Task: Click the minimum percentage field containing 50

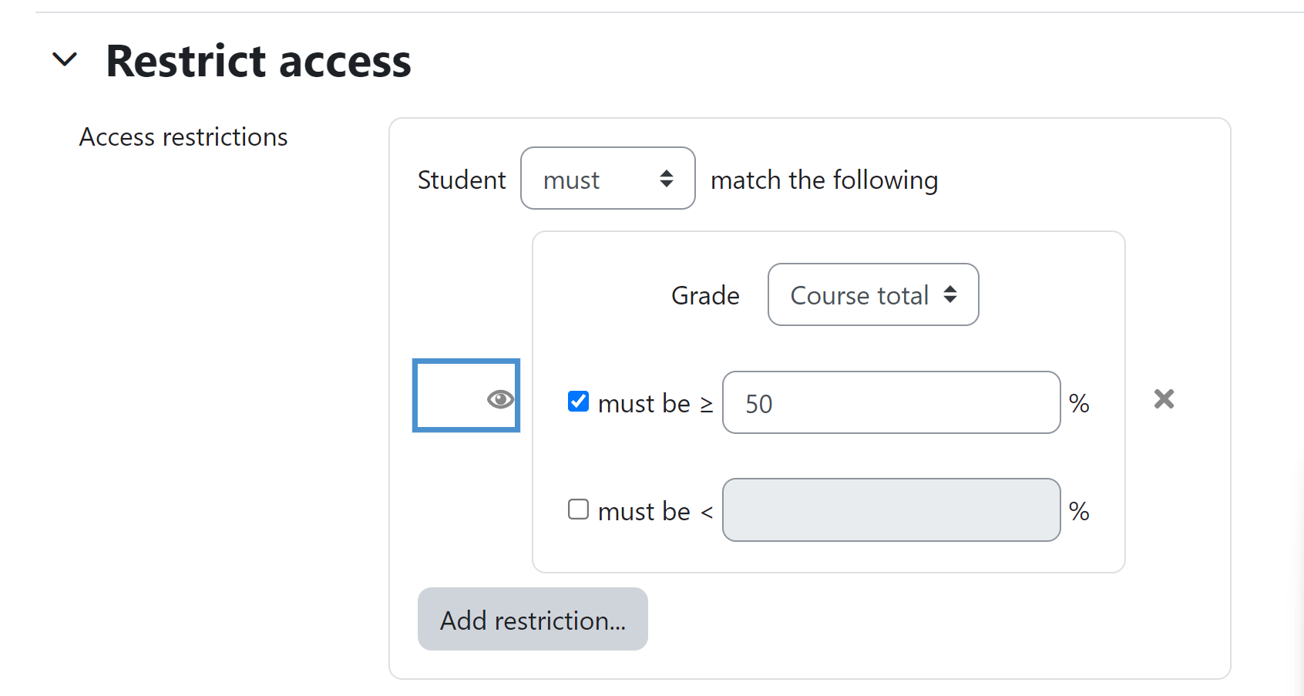Action: tap(891, 402)
